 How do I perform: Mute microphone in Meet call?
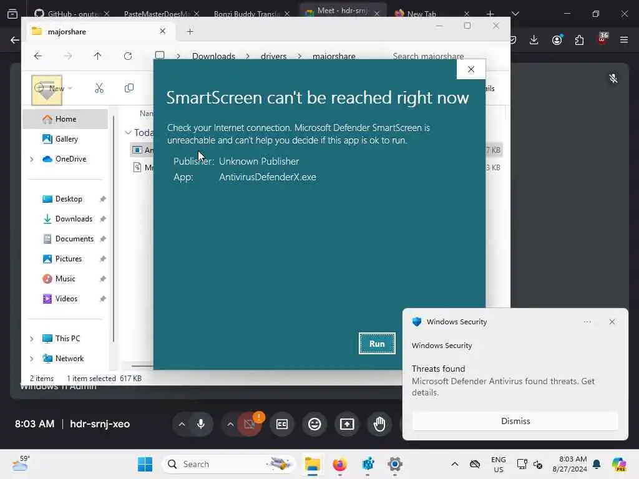tap(201, 424)
